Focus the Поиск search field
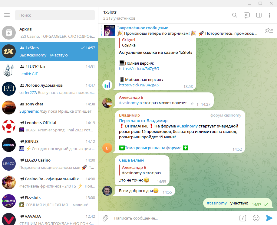The image size is (277, 225). click(55, 15)
